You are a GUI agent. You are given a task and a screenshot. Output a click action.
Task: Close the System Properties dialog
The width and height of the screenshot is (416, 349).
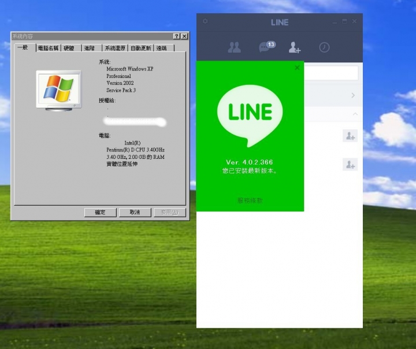pyautogui.click(x=184, y=36)
